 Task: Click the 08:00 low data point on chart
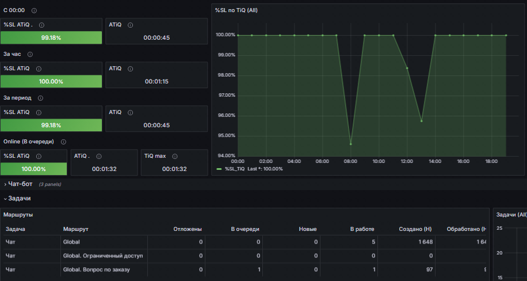click(350, 144)
